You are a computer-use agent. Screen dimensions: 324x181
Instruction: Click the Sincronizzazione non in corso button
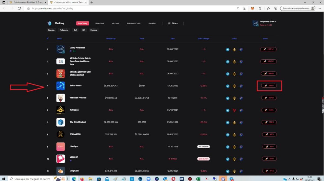click(x=298, y=8)
